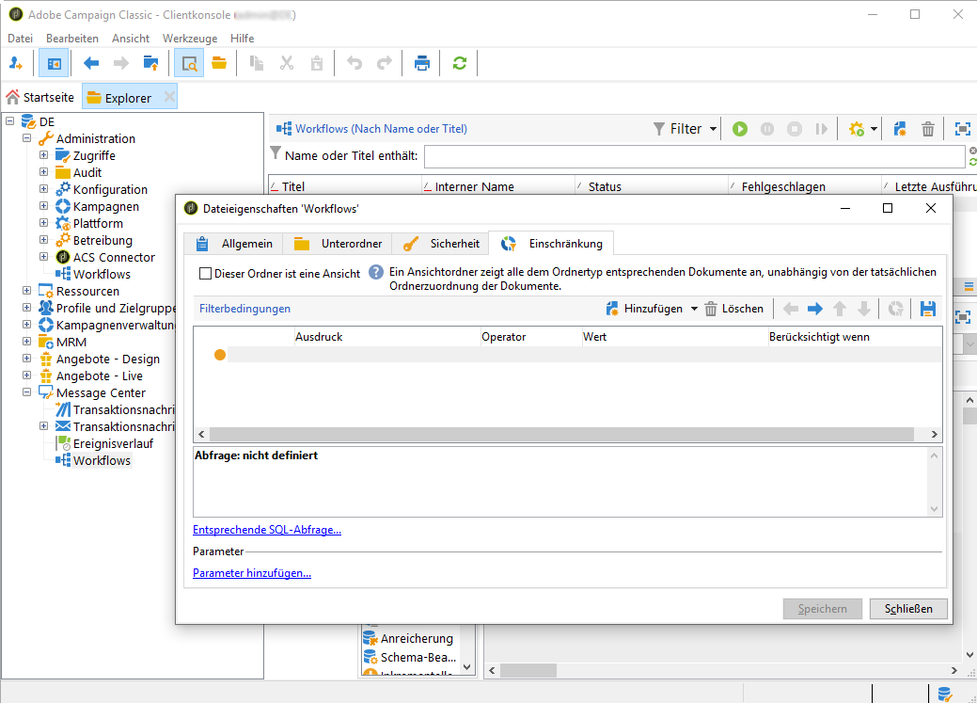Click the undo icon in main toolbar
This screenshot has height=703, width=977.
[x=354, y=63]
